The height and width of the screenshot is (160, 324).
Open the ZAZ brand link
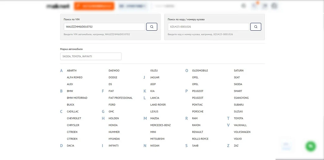236,145
